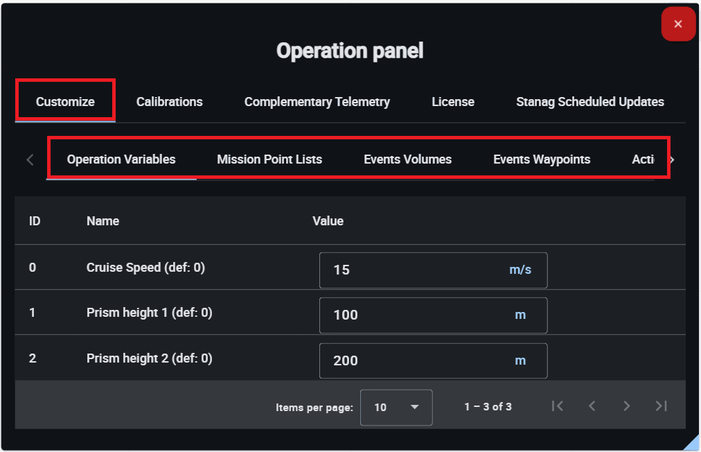This screenshot has height=452, width=701.
Task: Open the Calibrations tab
Action: (x=169, y=102)
